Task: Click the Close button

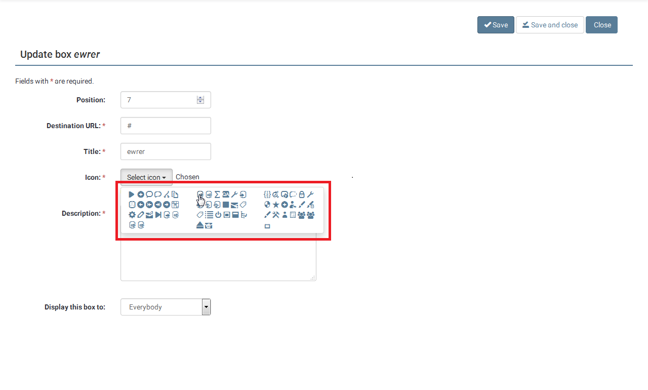Action: pos(601,25)
